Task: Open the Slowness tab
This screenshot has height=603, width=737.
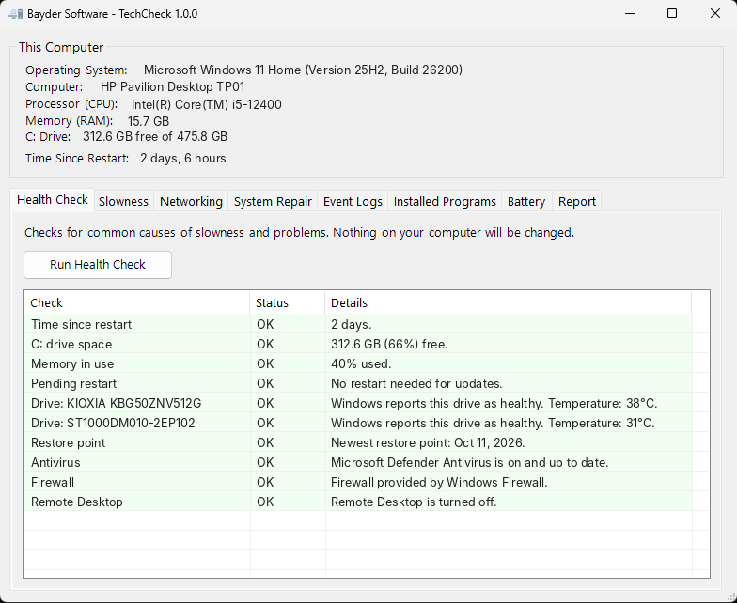Action: pos(124,201)
